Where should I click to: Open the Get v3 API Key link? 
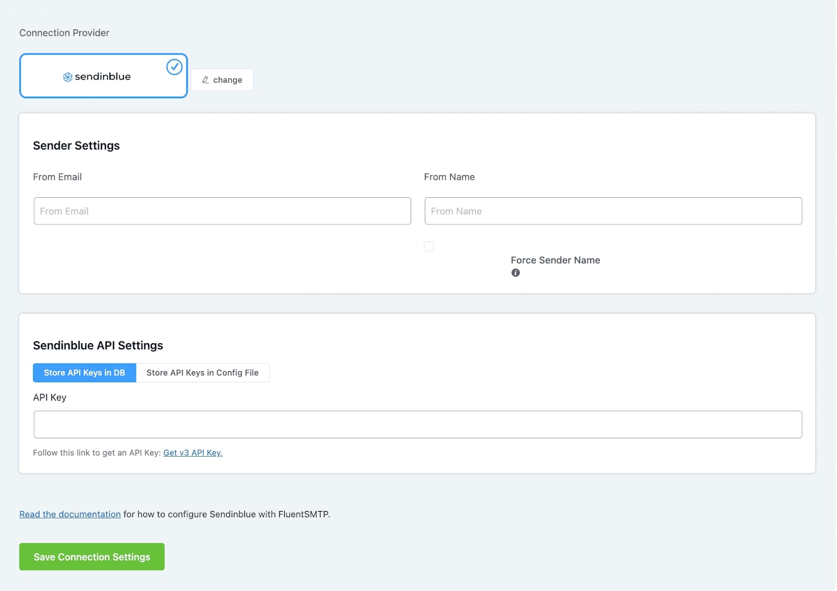click(193, 453)
